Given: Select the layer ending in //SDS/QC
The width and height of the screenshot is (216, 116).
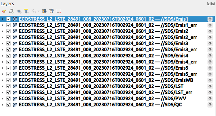Looking at the screenshot, I should (100, 105).
